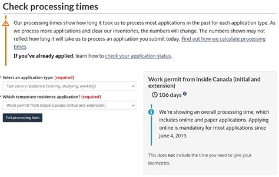This screenshot has height=177, width=279.
Task: Open the application type dropdown
Action: coord(69,86)
